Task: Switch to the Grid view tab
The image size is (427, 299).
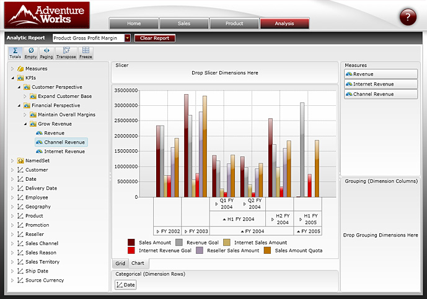Action: pyautogui.click(x=120, y=263)
